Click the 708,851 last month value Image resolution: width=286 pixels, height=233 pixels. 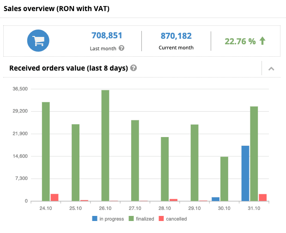pyautogui.click(x=107, y=36)
